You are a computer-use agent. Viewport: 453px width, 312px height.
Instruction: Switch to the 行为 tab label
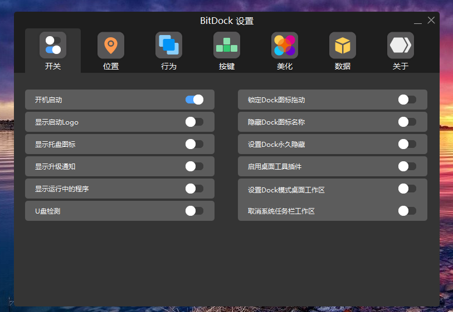point(169,66)
